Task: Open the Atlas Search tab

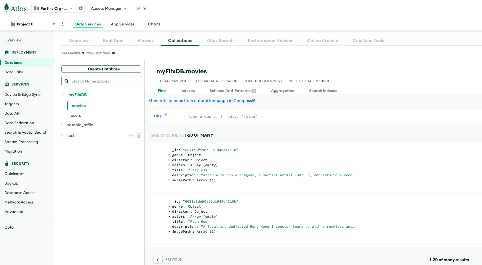Action: click(x=220, y=41)
